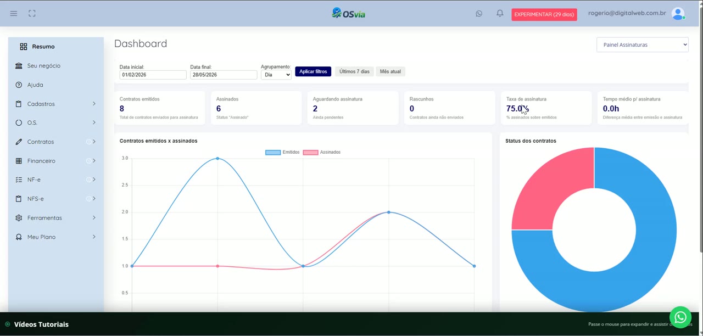Image resolution: width=703 pixels, height=336 pixels.
Task: Click the Data final date field
Action: [224, 75]
